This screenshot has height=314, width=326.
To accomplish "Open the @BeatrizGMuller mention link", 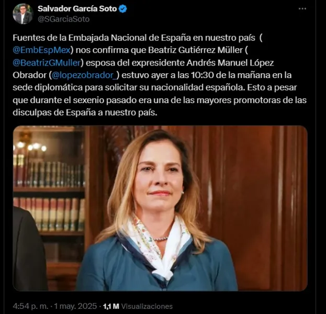I will (x=47, y=63).
